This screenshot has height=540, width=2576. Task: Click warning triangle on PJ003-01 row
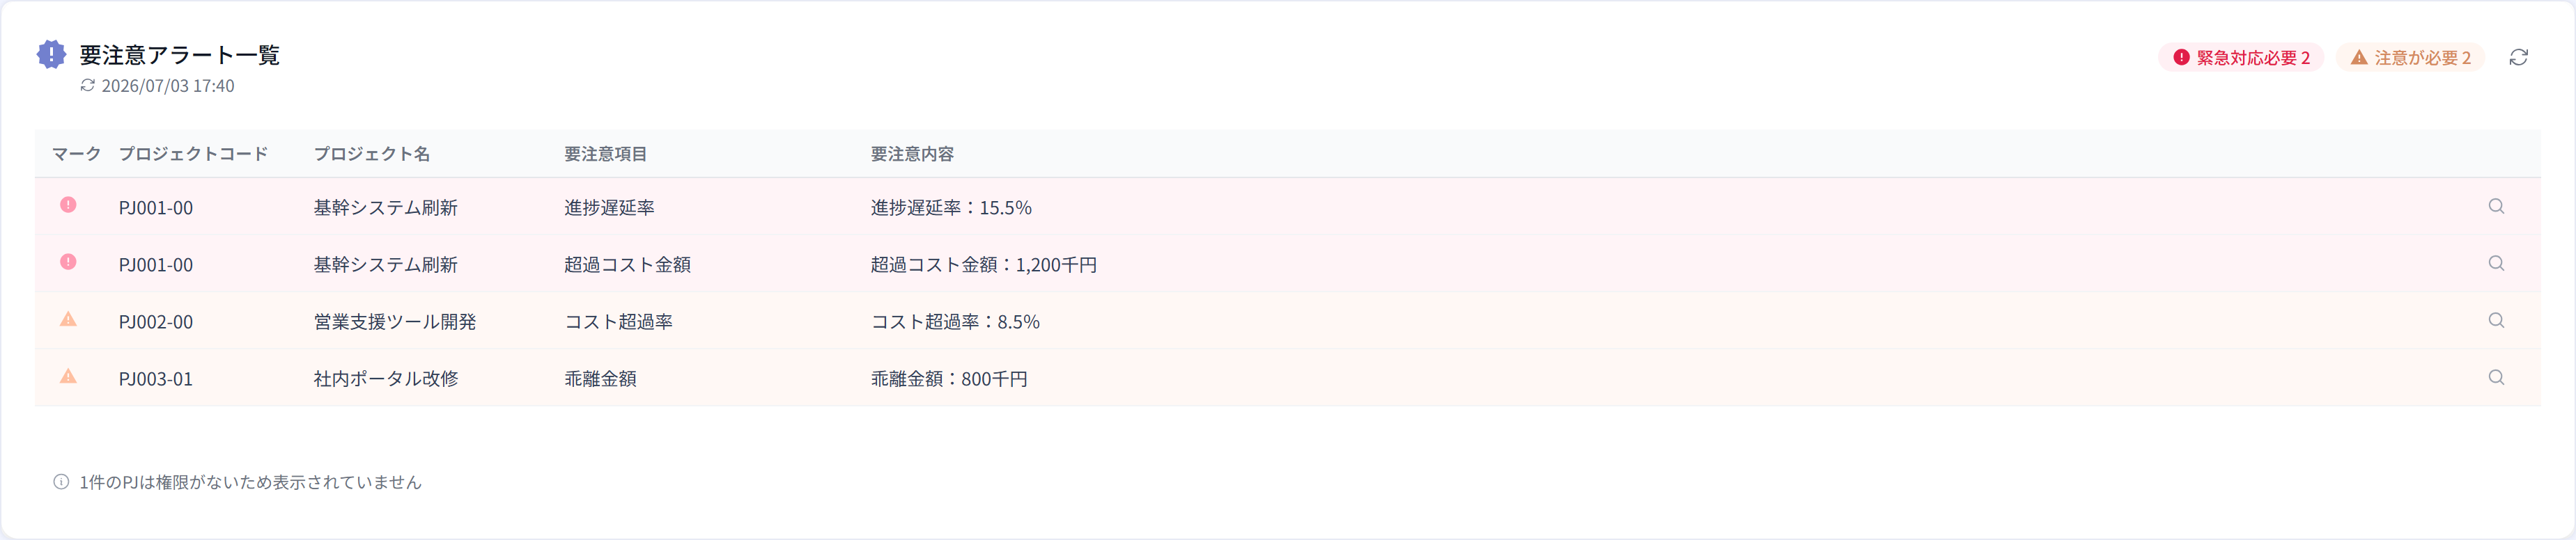68,376
